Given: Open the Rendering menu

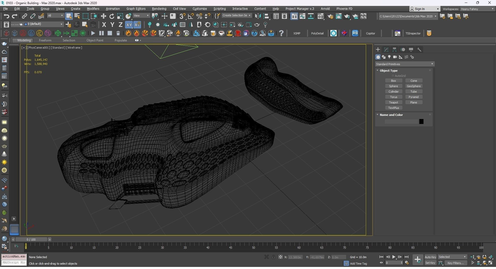Looking at the screenshot, I should (159, 9).
